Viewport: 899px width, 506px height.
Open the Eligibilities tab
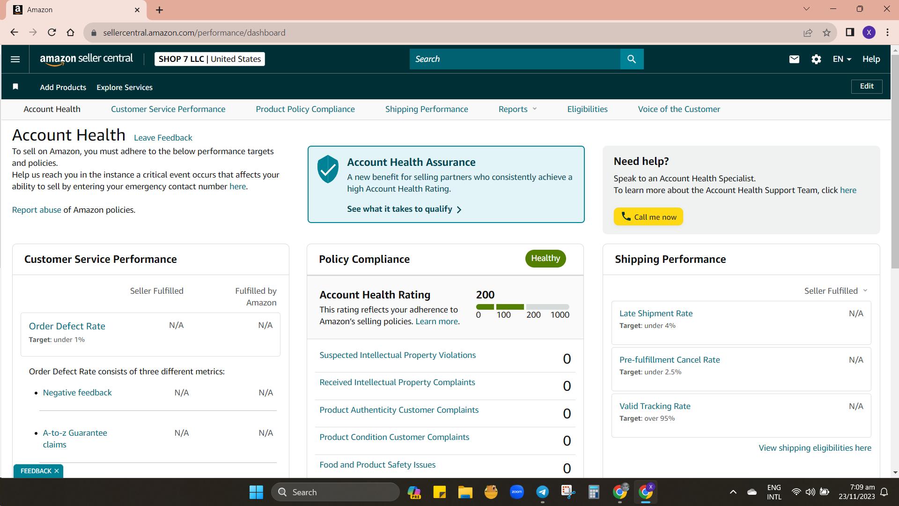(x=587, y=109)
